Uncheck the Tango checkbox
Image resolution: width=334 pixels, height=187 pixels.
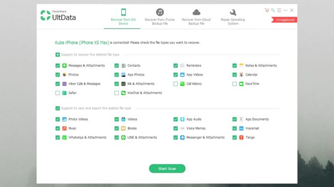(235, 137)
